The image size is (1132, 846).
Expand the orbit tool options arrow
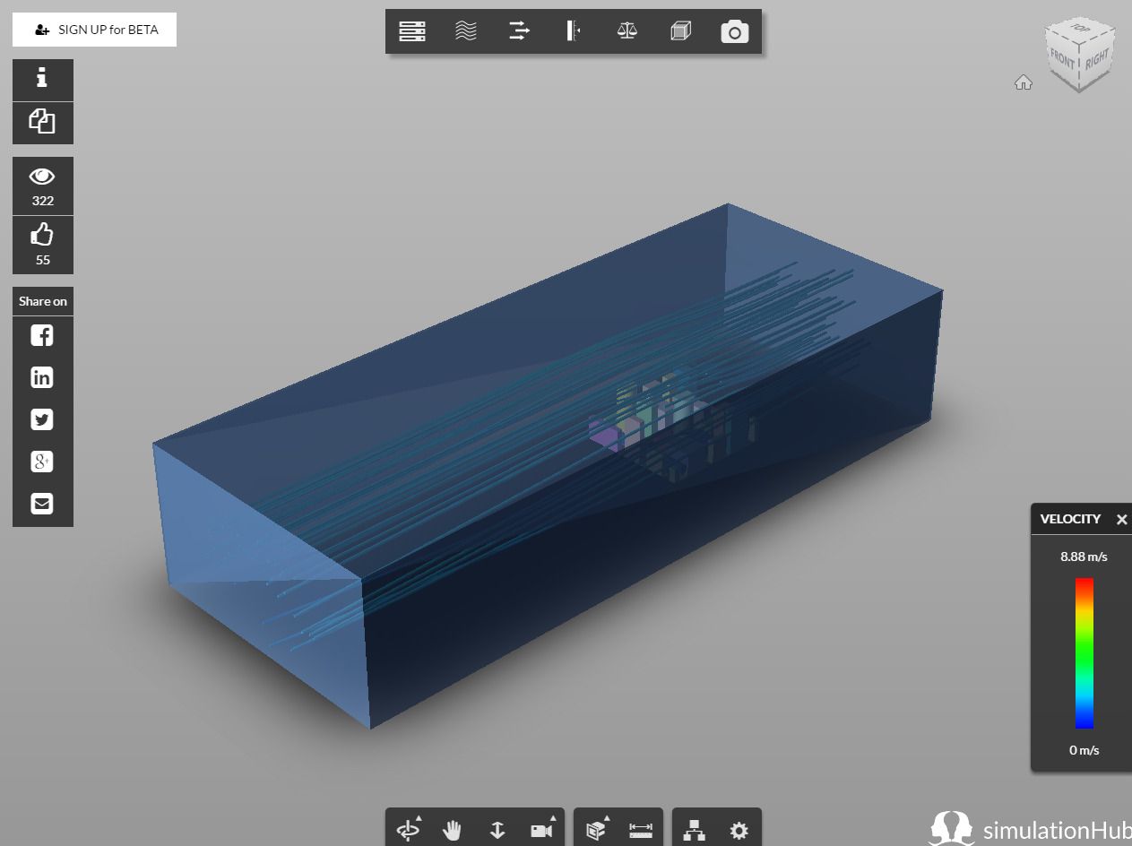pyautogui.click(x=419, y=816)
